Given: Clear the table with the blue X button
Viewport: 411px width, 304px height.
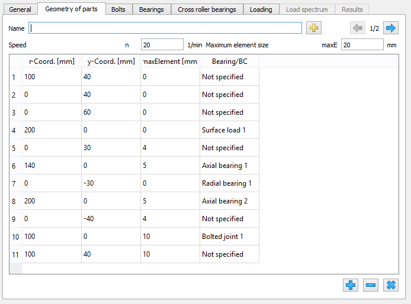Looking at the screenshot, I should coord(391,285).
